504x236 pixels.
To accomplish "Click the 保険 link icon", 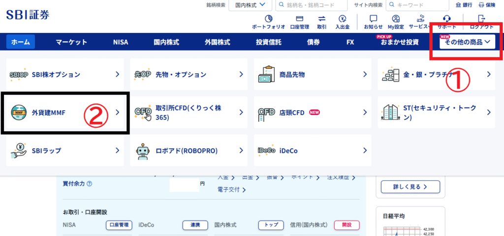I will 481,5.
